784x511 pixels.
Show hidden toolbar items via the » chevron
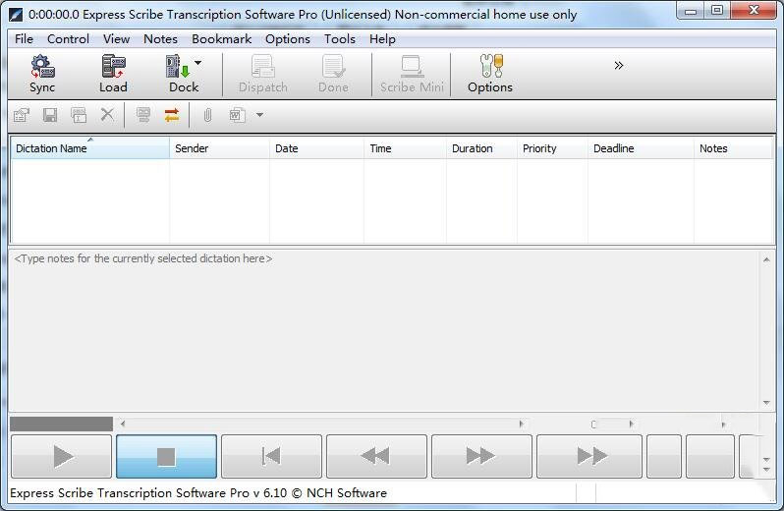(x=619, y=66)
